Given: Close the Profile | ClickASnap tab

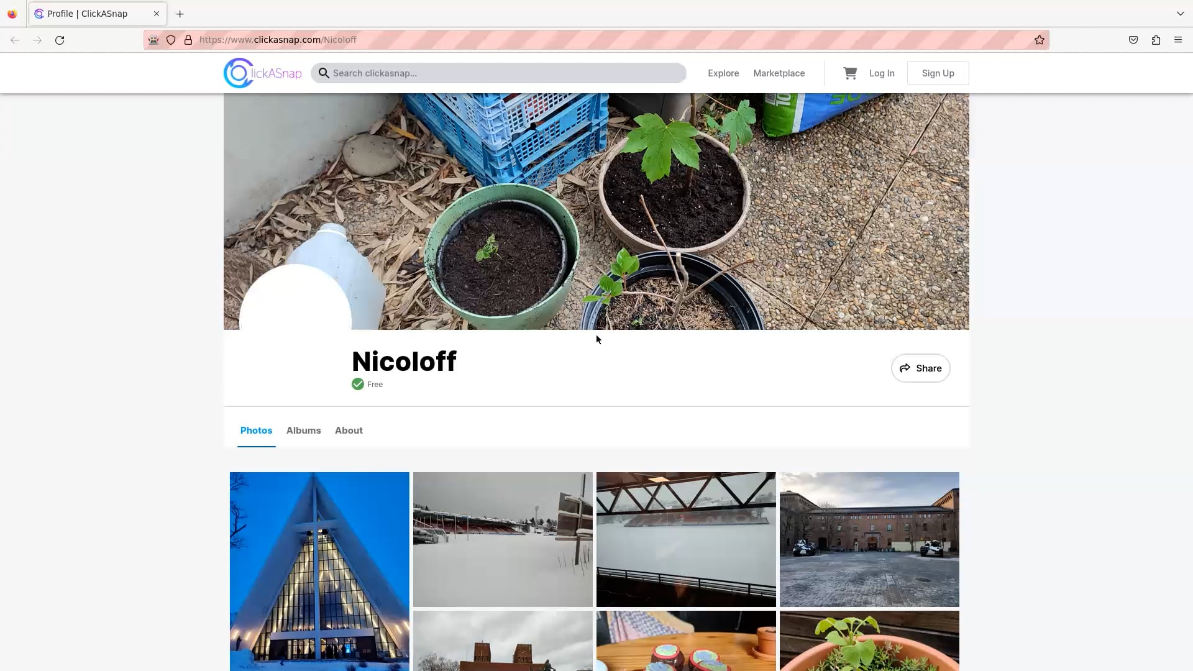Looking at the screenshot, I should pyautogui.click(x=157, y=14).
